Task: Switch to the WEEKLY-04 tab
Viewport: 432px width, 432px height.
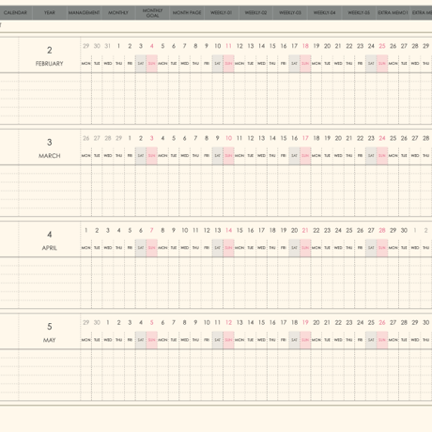Action: [325, 13]
